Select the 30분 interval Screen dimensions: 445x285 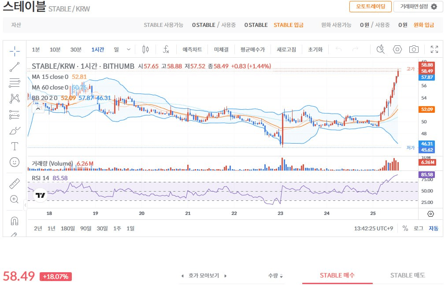pos(76,49)
